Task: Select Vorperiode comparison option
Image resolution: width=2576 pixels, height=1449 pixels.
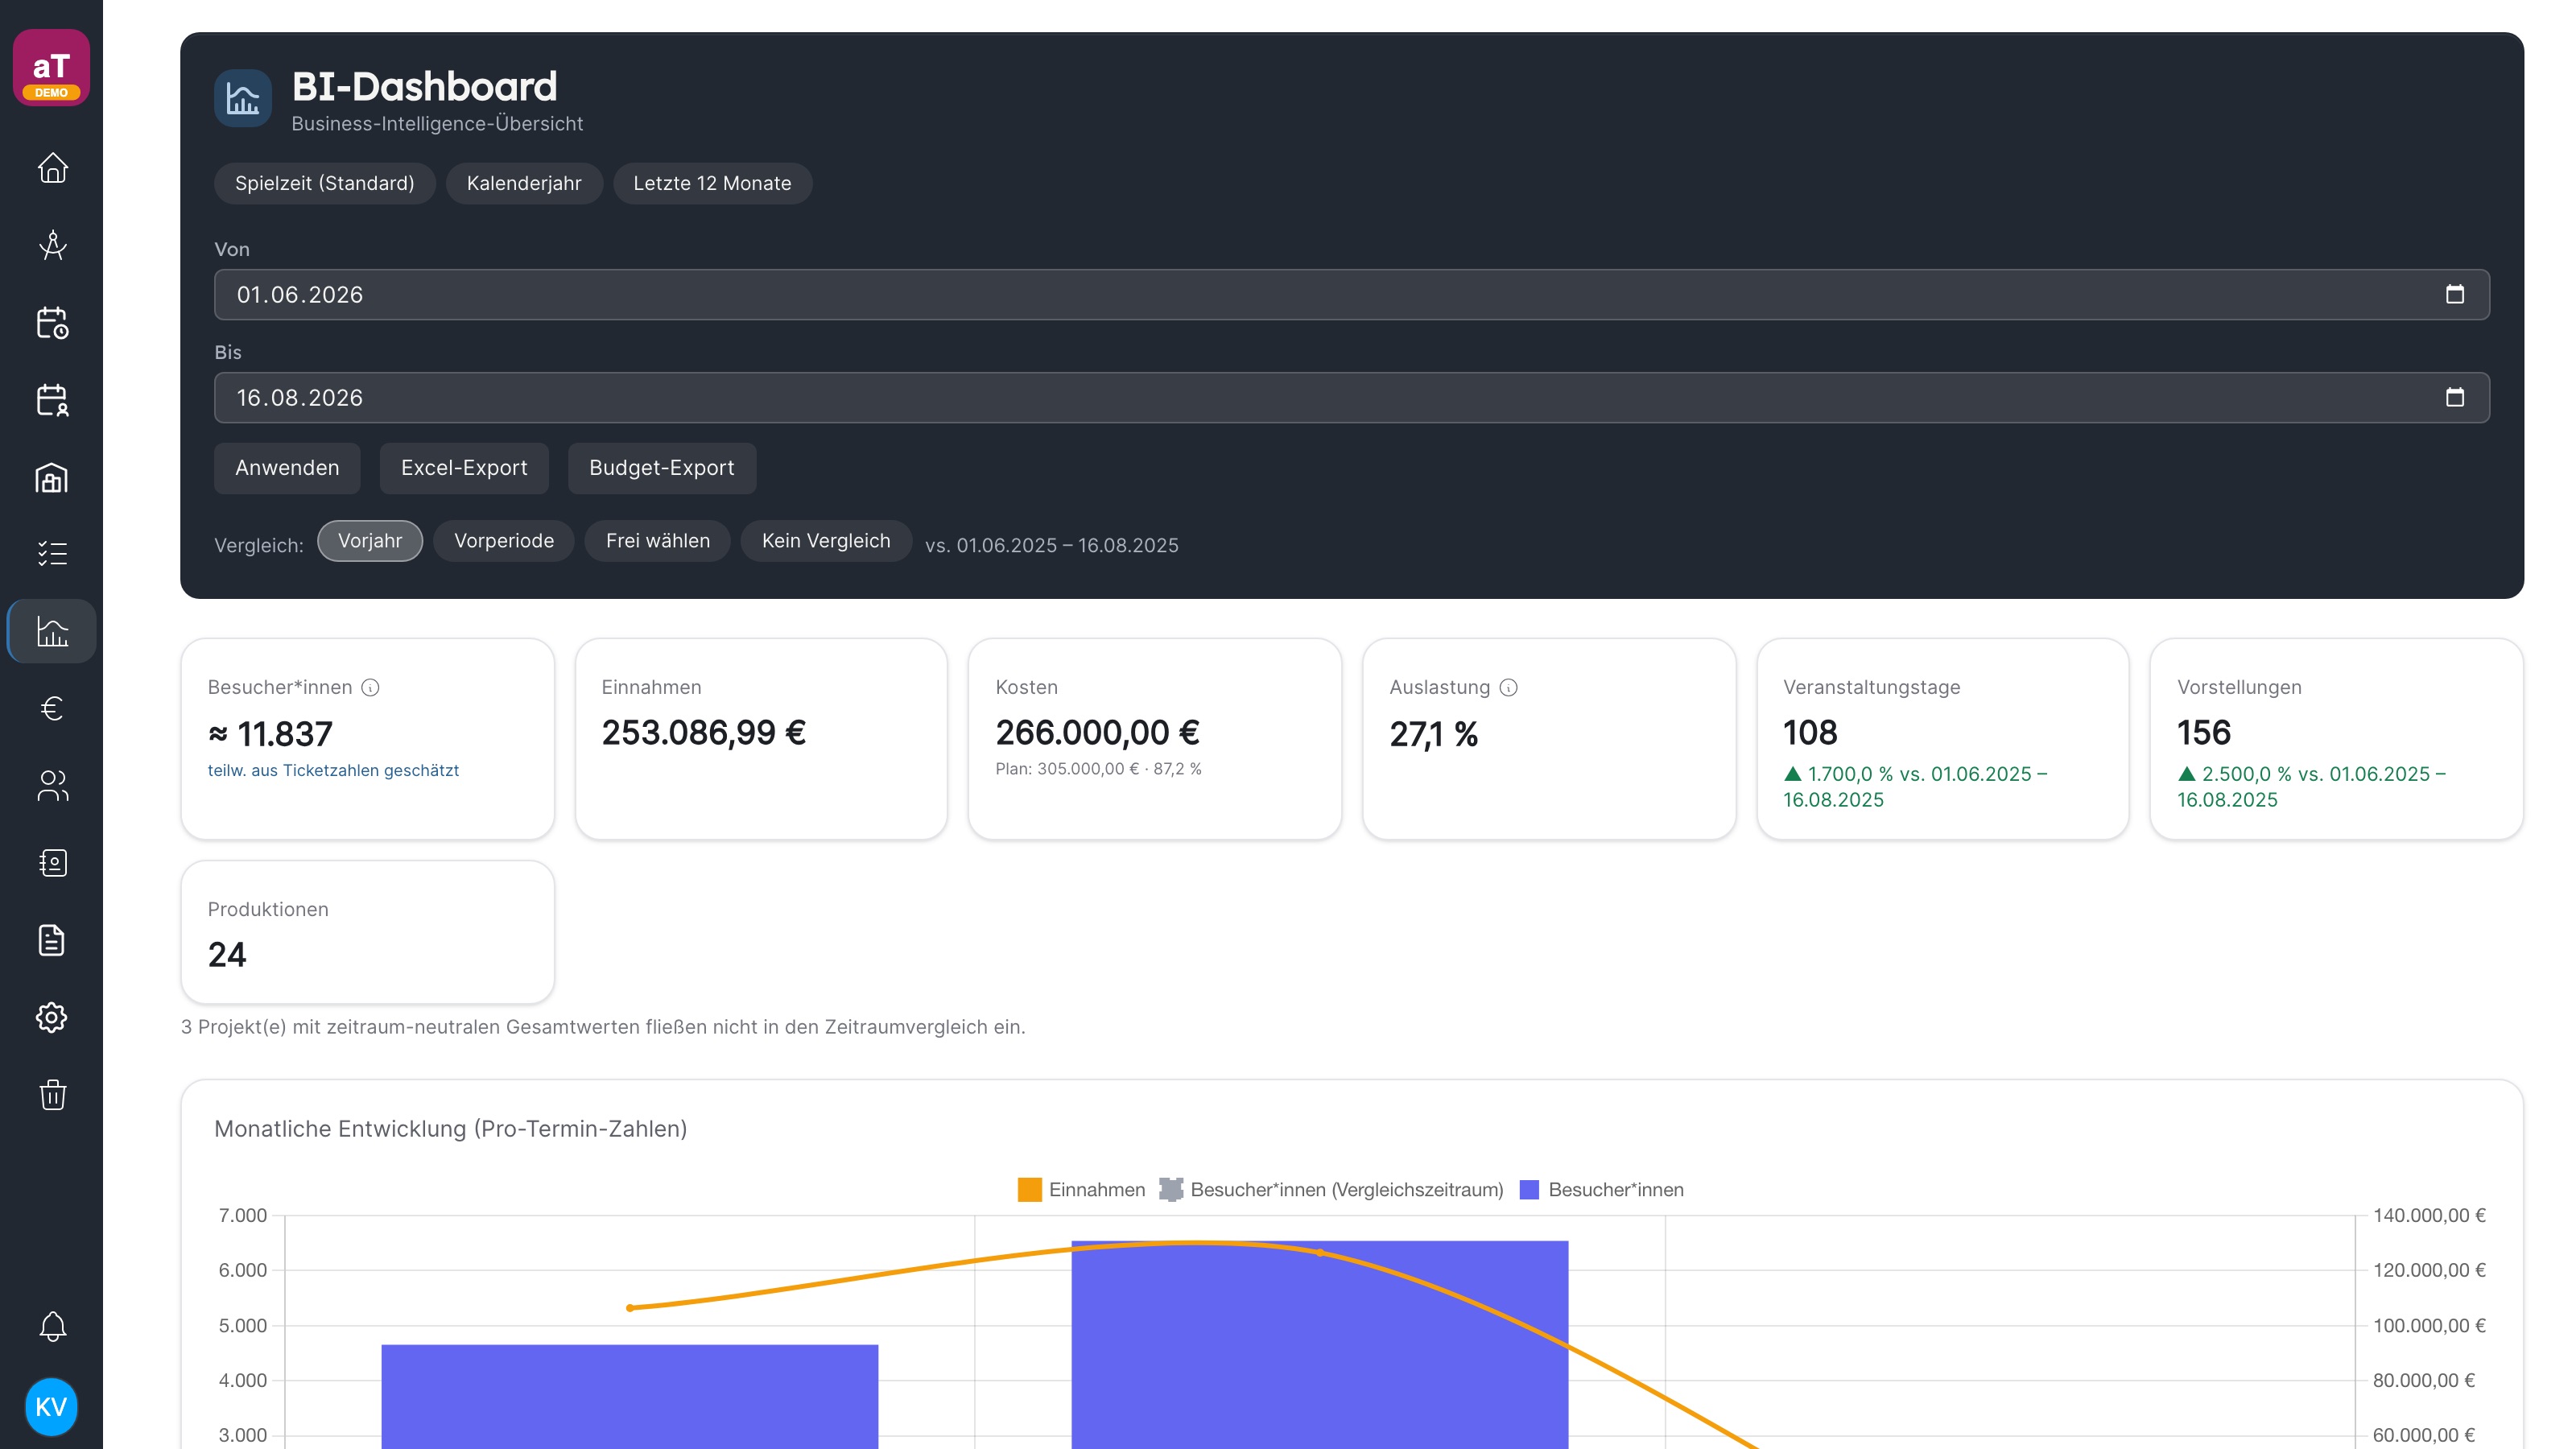Action: [504, 541]
